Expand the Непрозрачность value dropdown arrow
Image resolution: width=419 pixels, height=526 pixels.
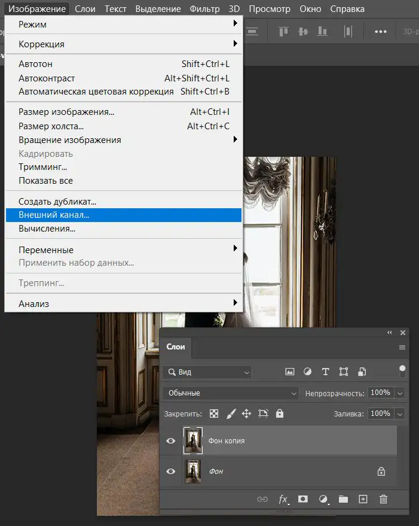400,393
